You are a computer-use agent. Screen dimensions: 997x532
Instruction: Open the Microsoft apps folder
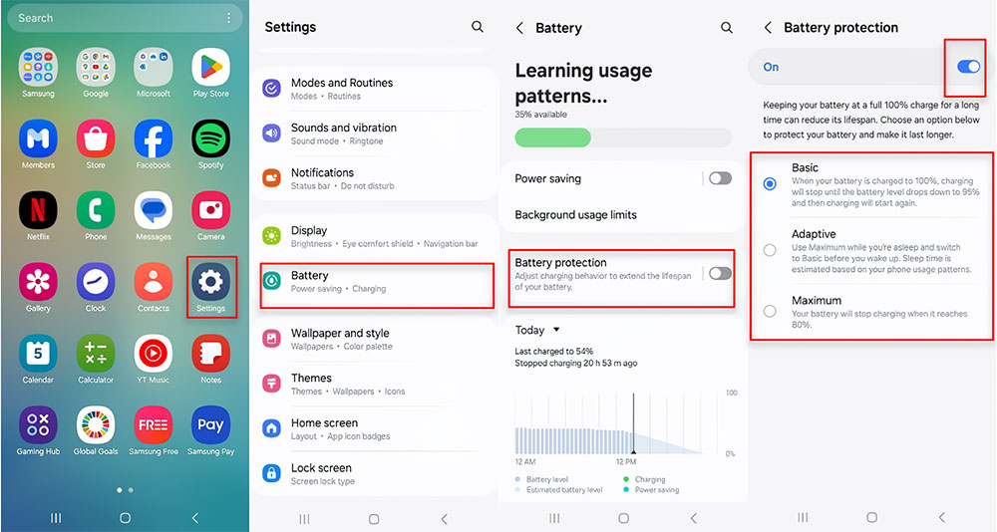coord(154,68)
